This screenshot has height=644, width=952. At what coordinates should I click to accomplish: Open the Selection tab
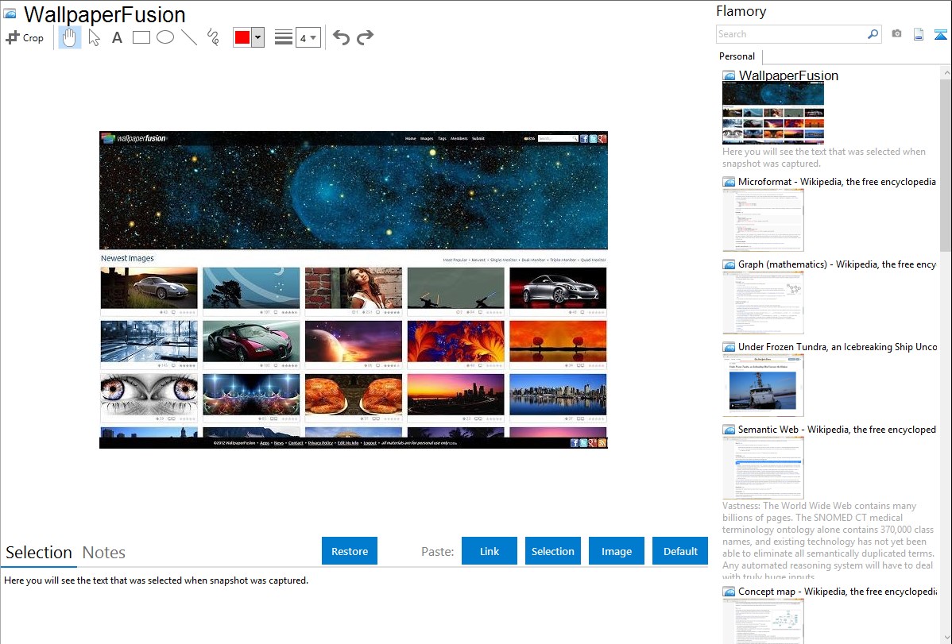pyautogui.click(x=39, y=553)
